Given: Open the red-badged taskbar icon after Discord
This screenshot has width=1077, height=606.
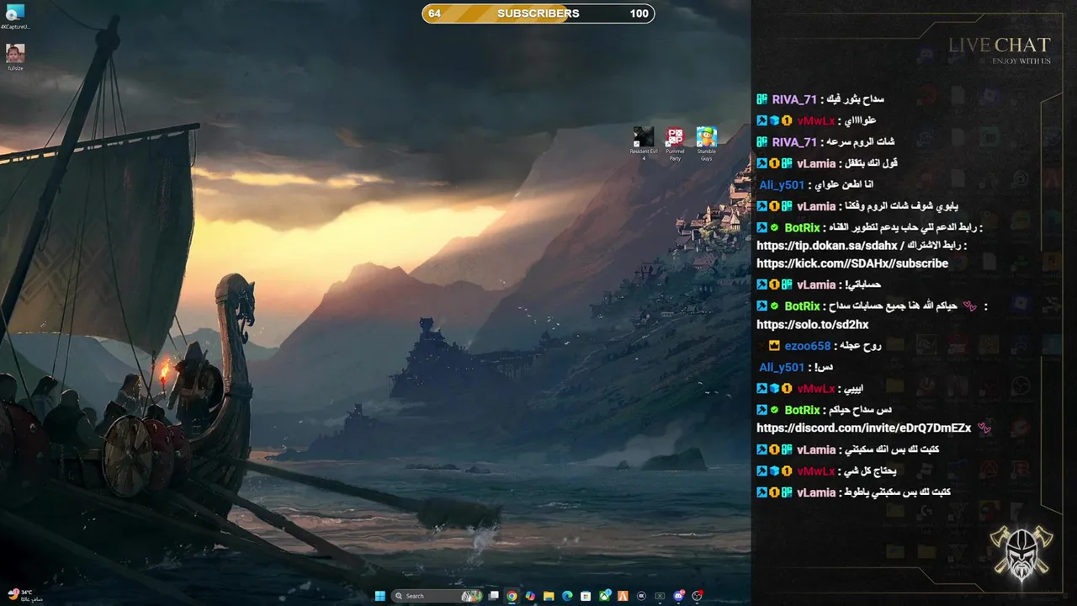Looking at the screenshot, I should point(698,596).
